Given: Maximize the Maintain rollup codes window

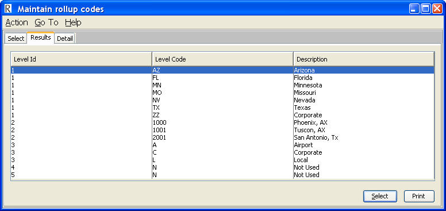Looking at the screenshot, I should coord(425,9).
